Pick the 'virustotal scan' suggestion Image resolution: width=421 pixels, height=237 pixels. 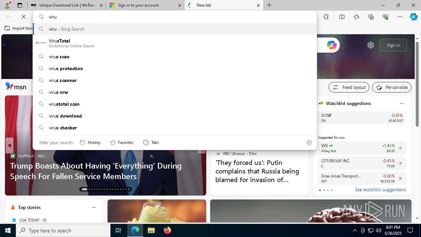point(175,104)
